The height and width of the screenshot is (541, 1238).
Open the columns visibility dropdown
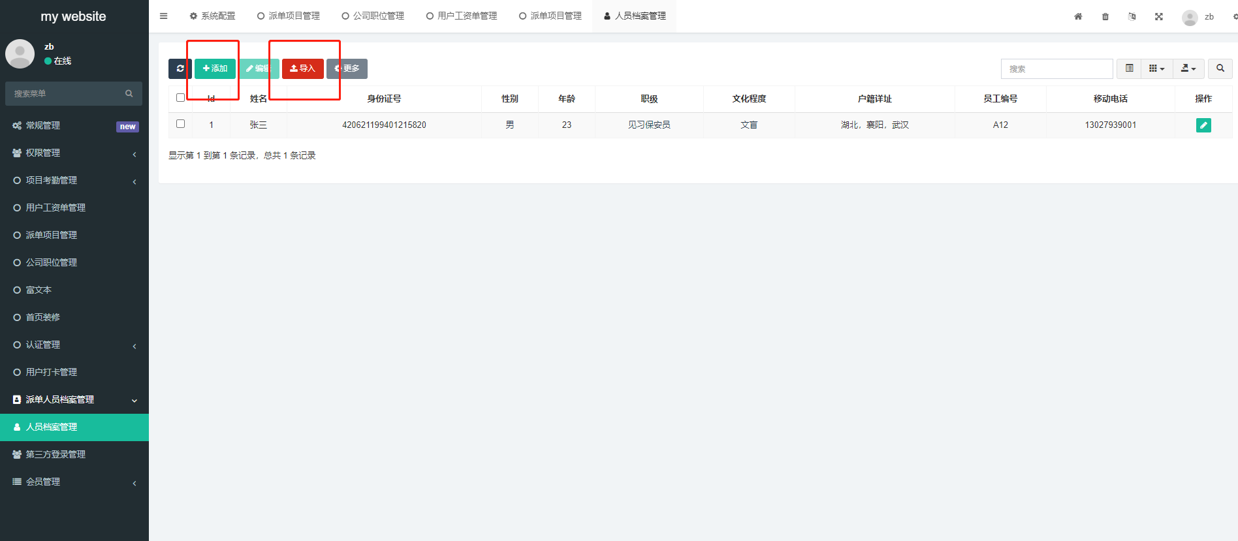(1156, 69)
